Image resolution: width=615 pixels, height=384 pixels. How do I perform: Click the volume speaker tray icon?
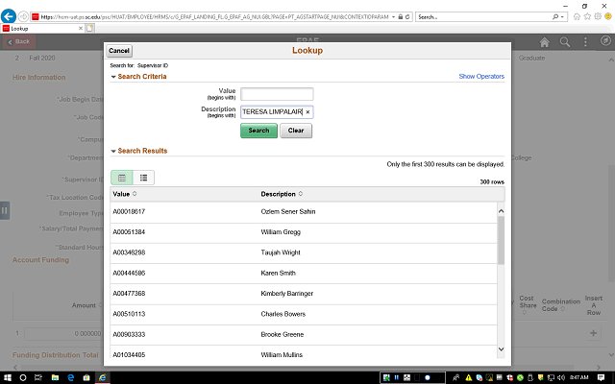tap(561, 377)
